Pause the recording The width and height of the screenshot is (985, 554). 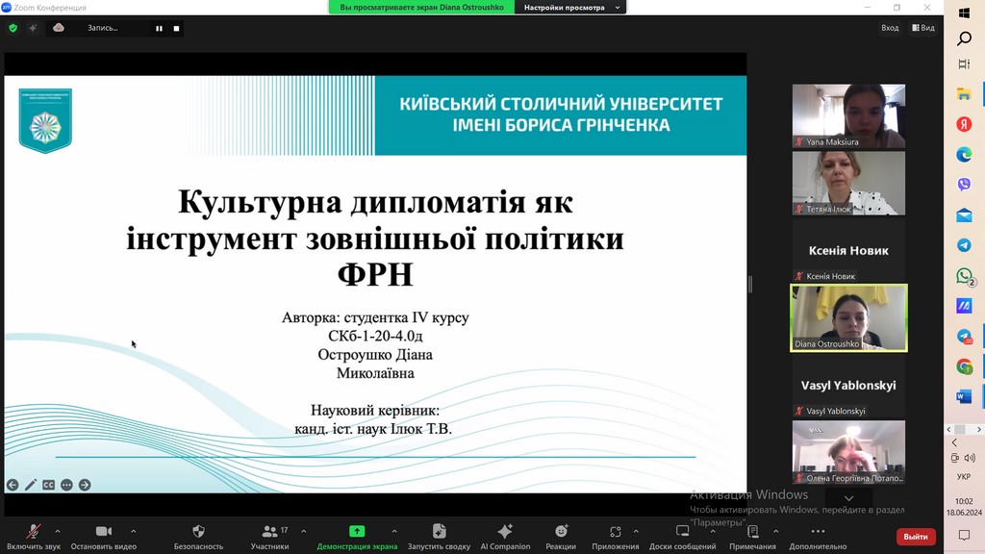pos(160,29)
